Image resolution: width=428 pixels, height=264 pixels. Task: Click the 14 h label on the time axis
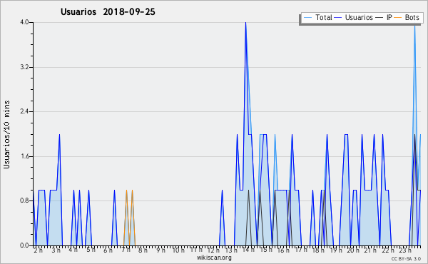[x=248, y=250]
